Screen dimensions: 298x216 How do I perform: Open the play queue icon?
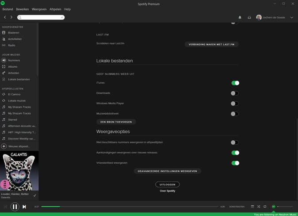tap(252, 207)
